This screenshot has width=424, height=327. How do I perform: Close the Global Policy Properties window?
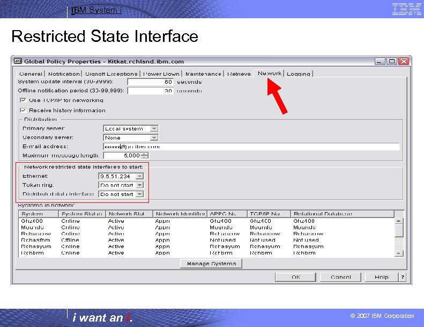click(x=404, y=61)
